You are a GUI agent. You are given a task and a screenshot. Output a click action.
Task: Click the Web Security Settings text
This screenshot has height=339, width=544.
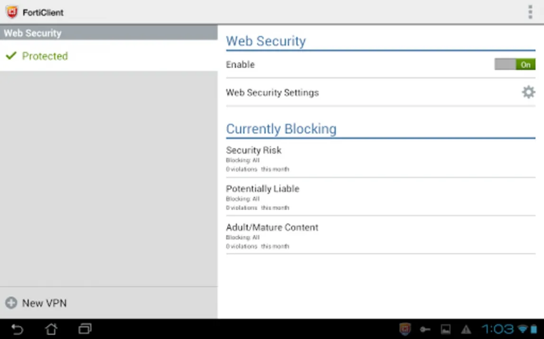pos(272,92)
